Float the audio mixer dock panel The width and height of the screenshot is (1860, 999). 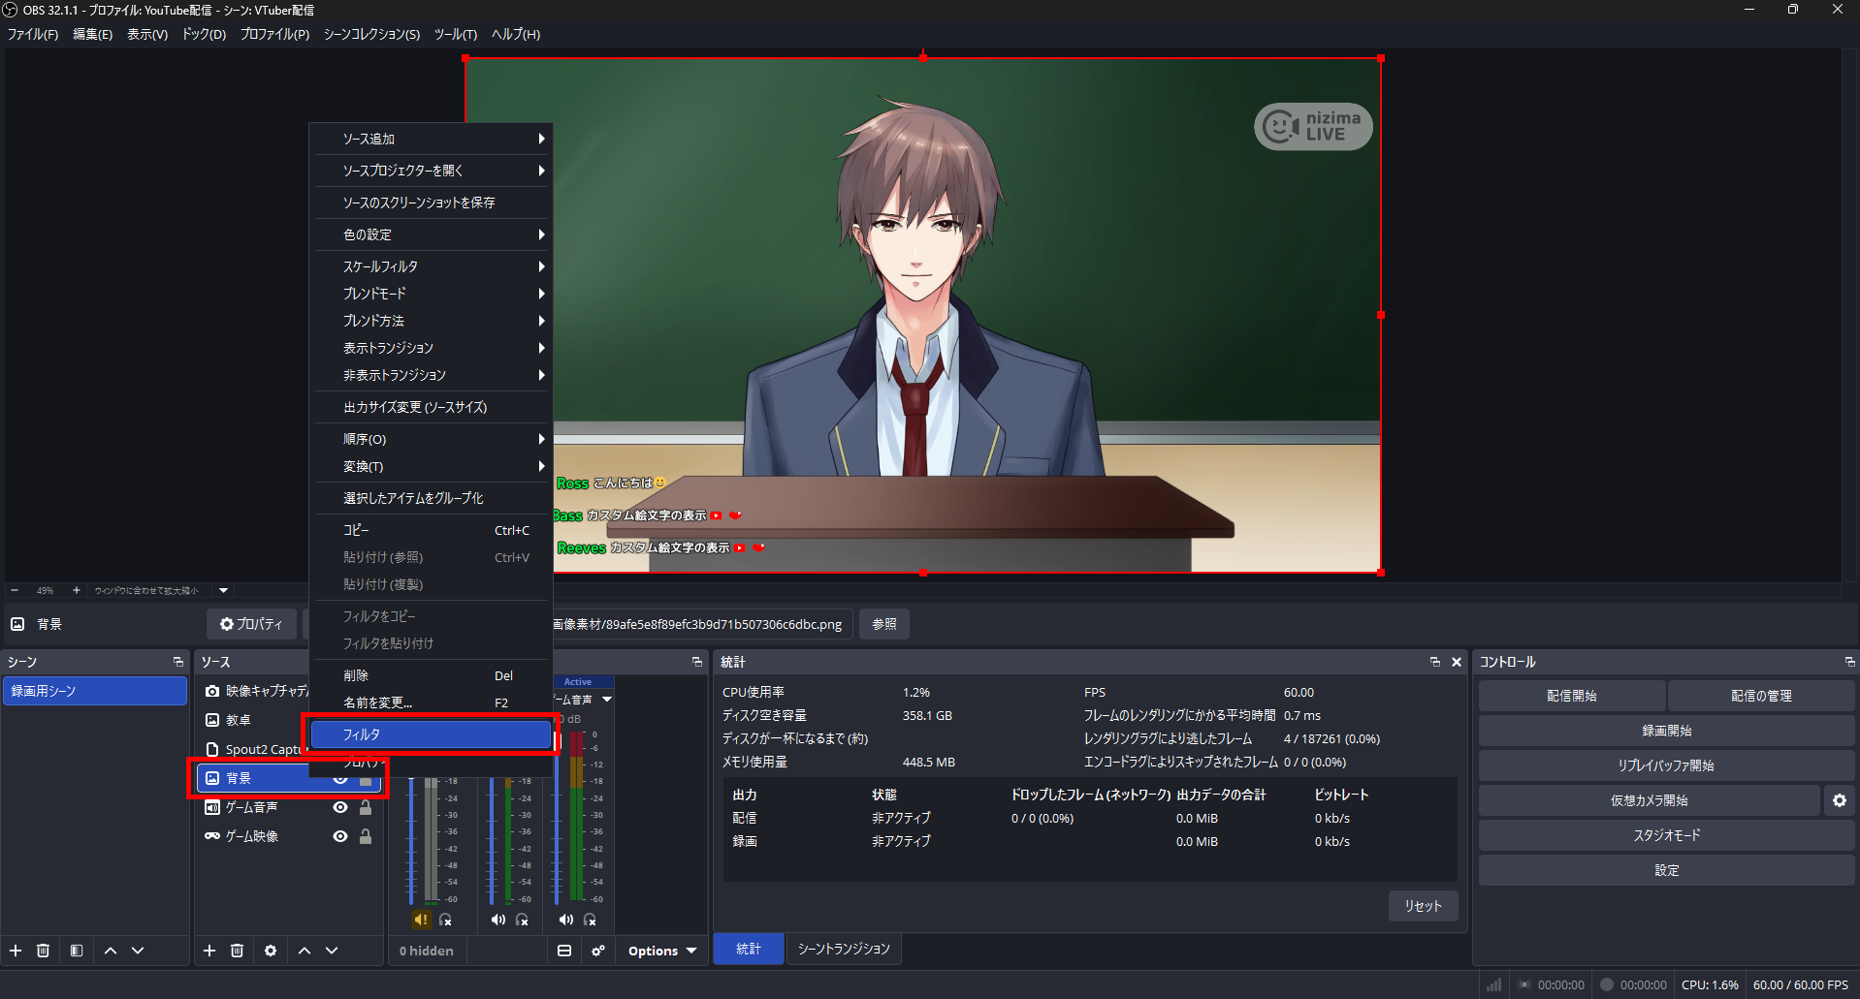(x=697, y=662)
